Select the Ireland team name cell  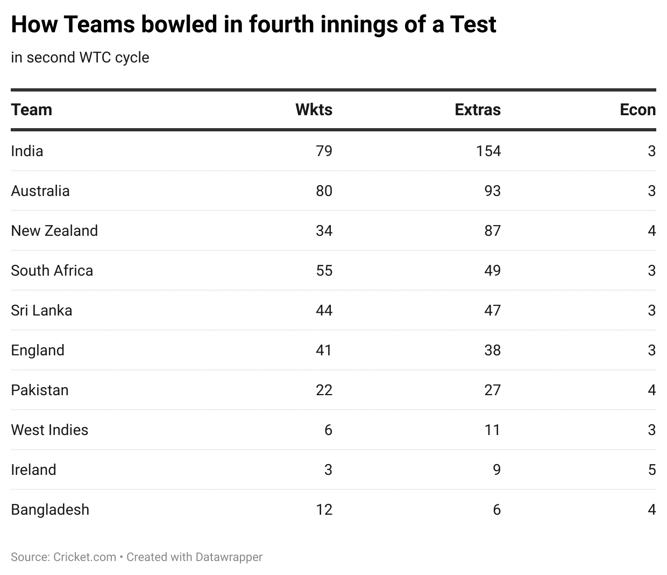33,469
